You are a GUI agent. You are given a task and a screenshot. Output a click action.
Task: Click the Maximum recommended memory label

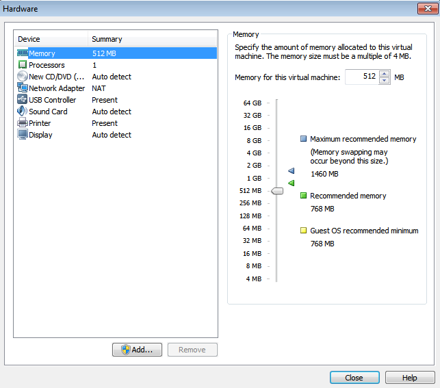click(363, 139)
